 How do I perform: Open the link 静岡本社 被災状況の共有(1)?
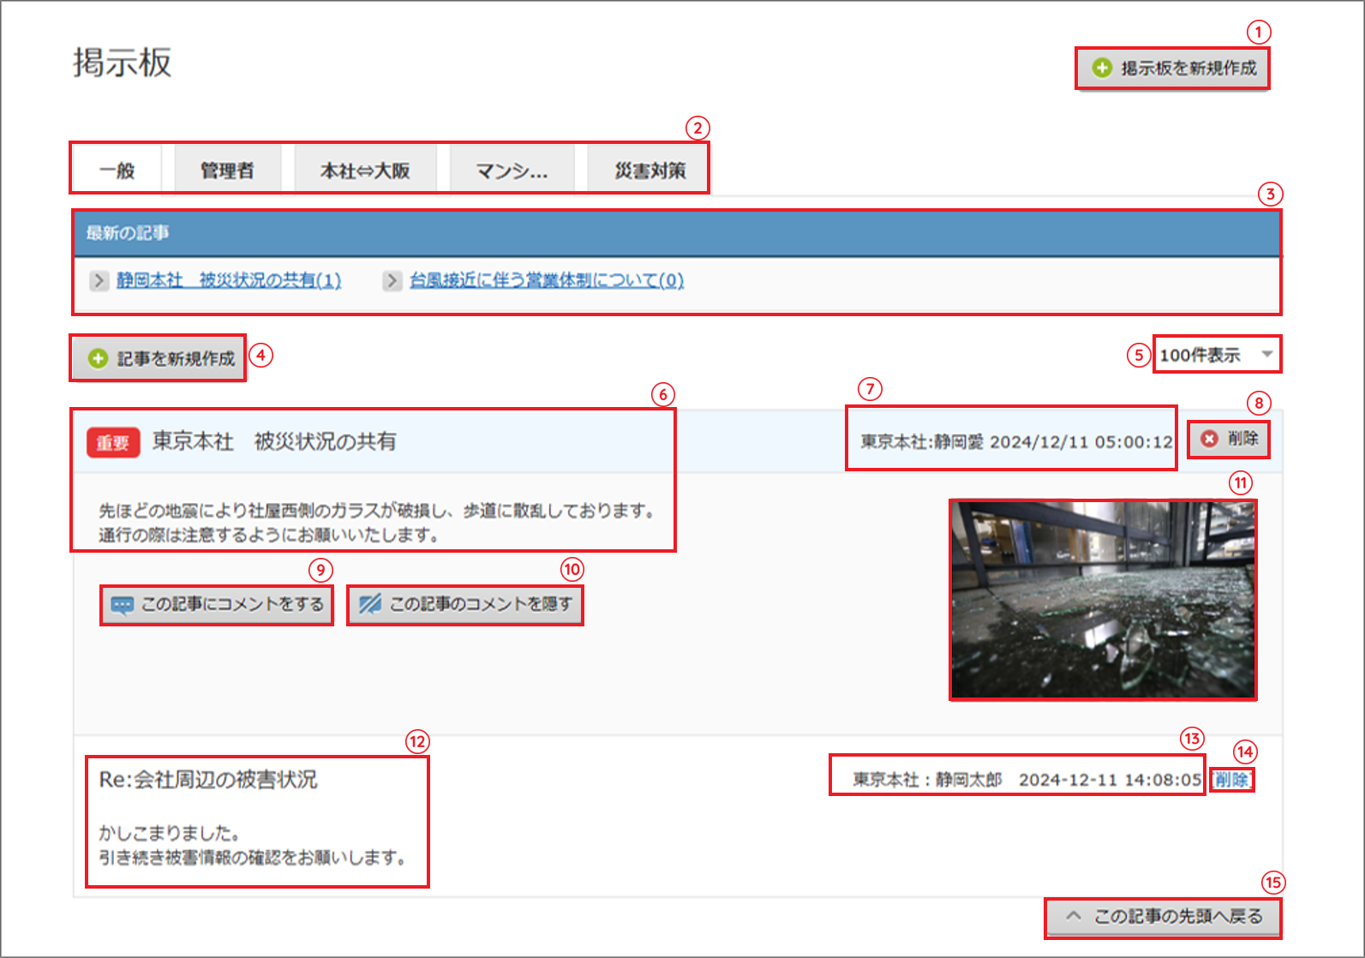click(229, 280)
